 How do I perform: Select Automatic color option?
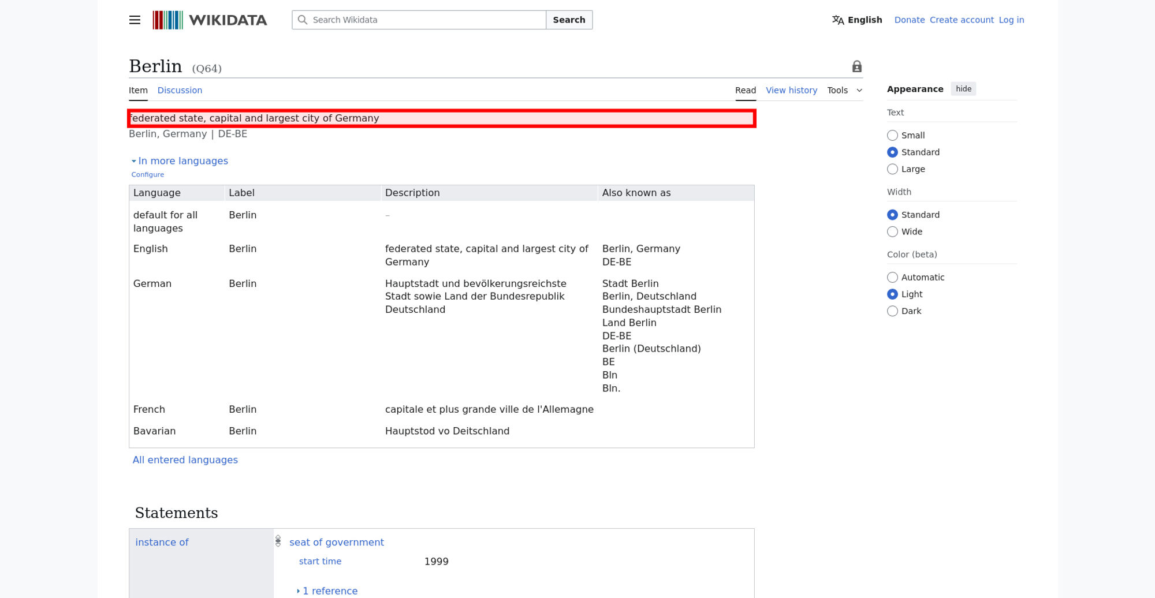(892, 278)
